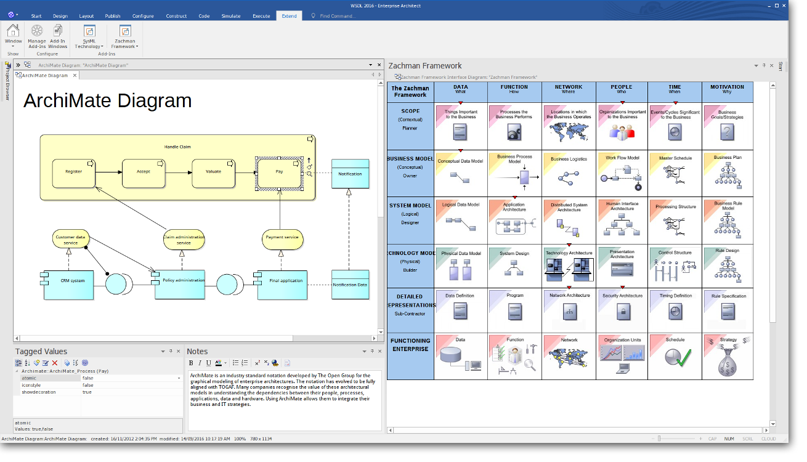
Task: Switch to the Publish ribbon tab
Action: (x=113, y=16)
